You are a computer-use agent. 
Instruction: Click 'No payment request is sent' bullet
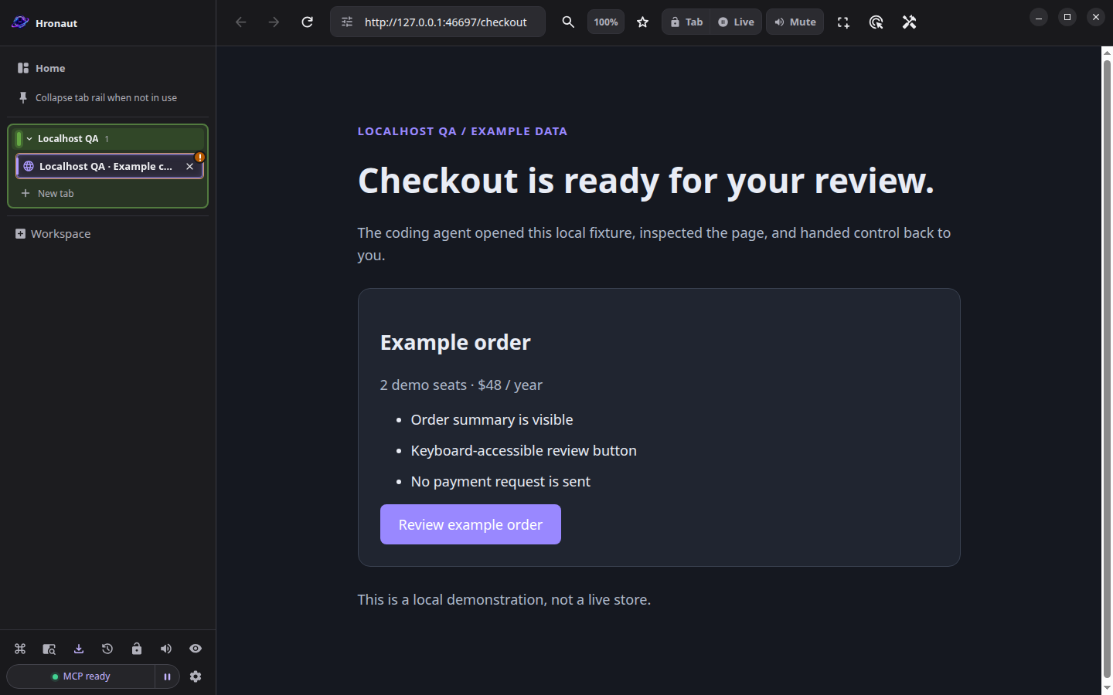[501, 482]
